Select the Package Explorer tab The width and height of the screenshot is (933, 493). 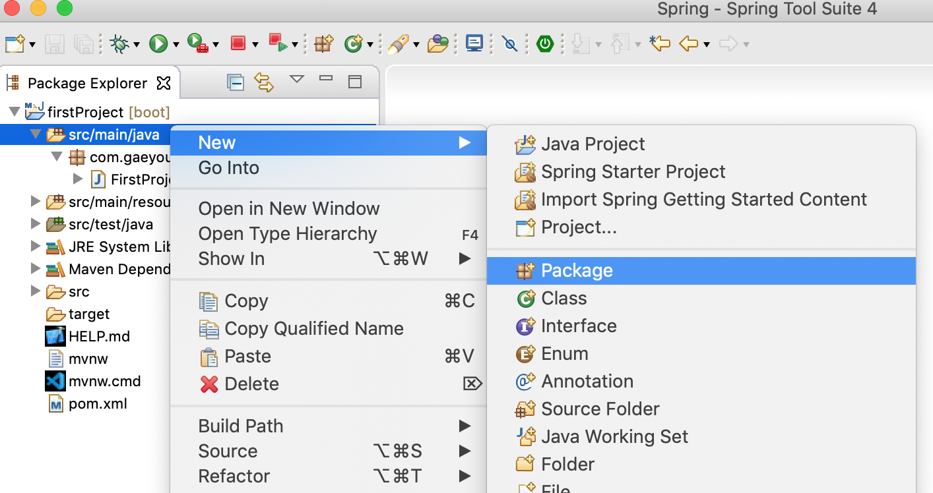point(88,83)
